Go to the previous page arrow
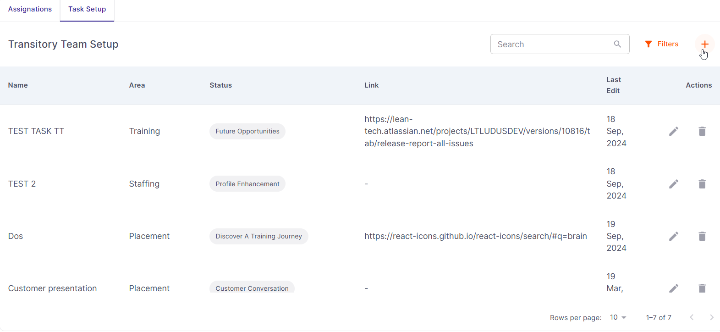720x332 pixels. coord(692,317)
